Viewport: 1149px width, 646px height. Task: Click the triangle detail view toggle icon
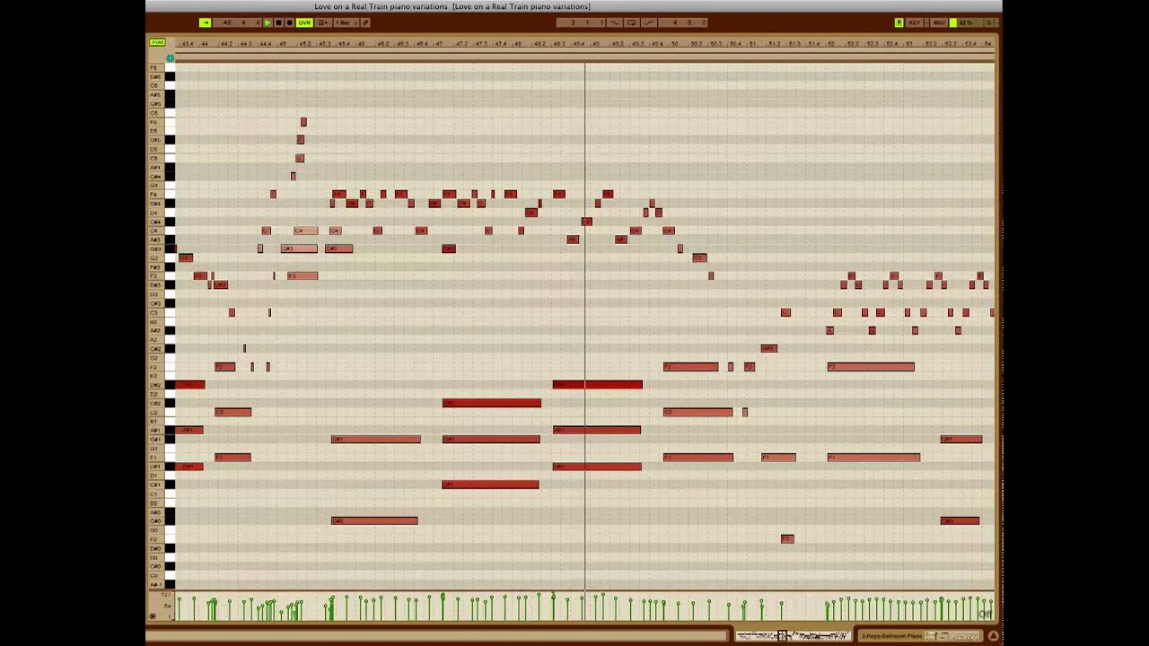[993, 635]
